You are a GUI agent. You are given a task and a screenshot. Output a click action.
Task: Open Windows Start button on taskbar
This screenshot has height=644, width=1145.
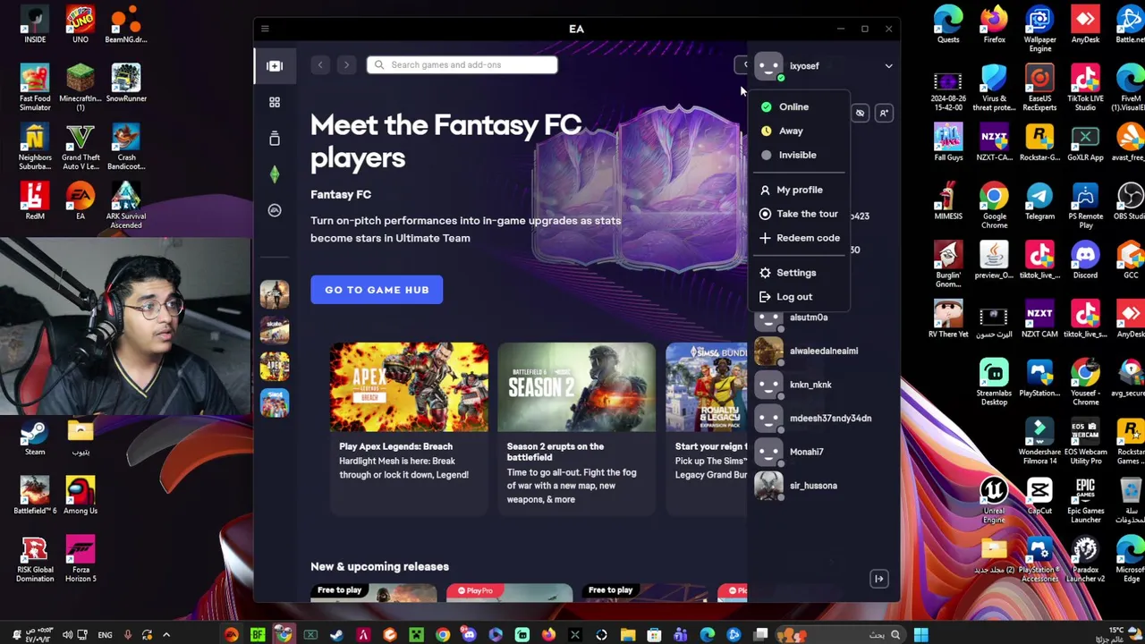pos(920,635)
